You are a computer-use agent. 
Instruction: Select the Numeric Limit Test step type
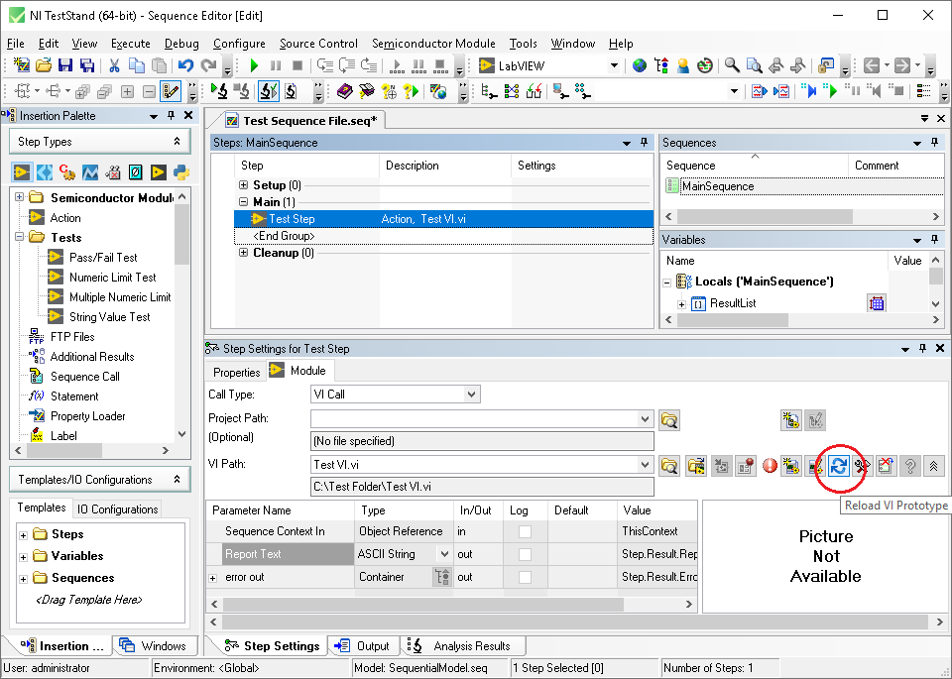112,278
